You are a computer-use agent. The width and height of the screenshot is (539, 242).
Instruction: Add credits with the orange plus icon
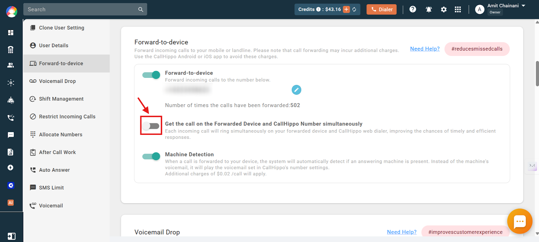click(x=346, y=9)
